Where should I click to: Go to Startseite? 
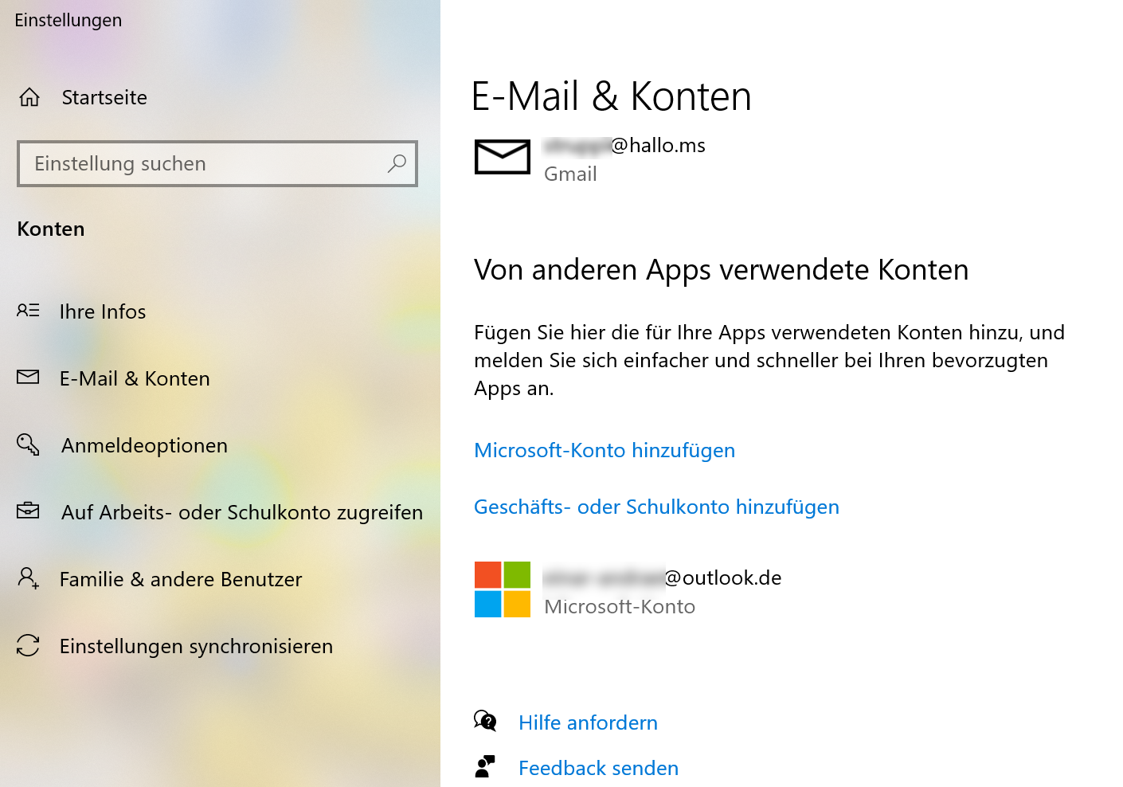tap(104, 97)
